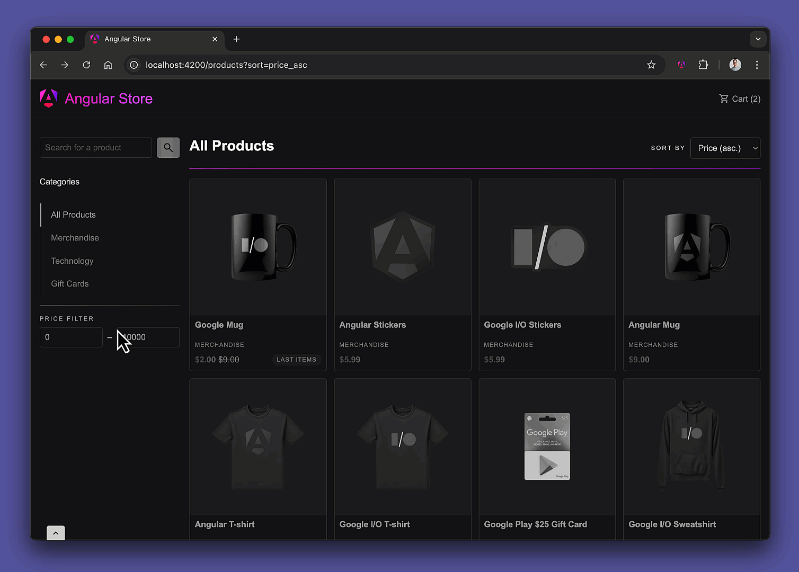
Task: Click the MERCHANDISE label under Angular Stickers
Action: click(364, 345)
